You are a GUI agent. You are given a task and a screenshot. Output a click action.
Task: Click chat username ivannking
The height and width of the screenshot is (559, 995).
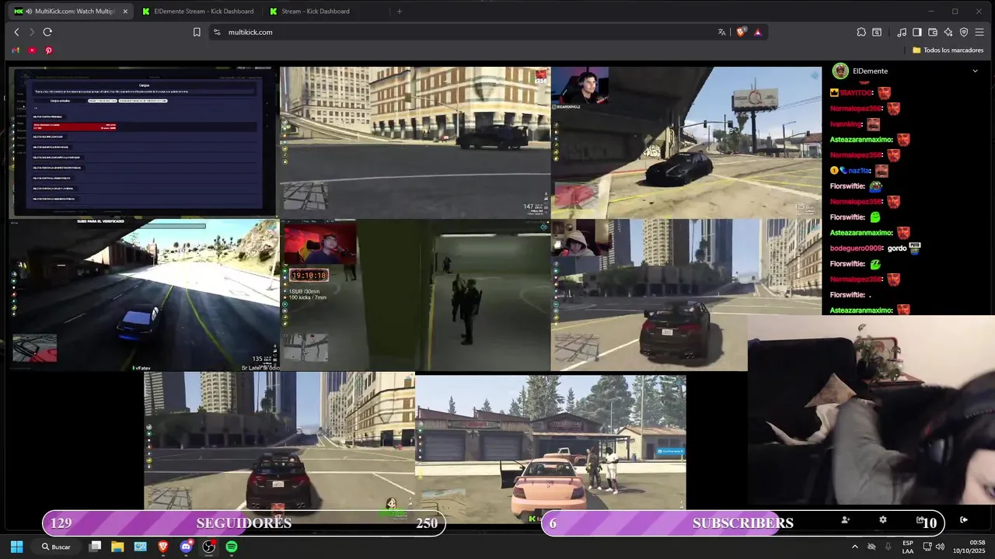click(846, 124)
